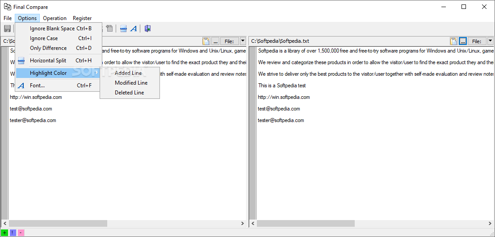The image size is (495, 237).
Task: Click Final Compare title bar app icon
Action: (x=7, y=7)
